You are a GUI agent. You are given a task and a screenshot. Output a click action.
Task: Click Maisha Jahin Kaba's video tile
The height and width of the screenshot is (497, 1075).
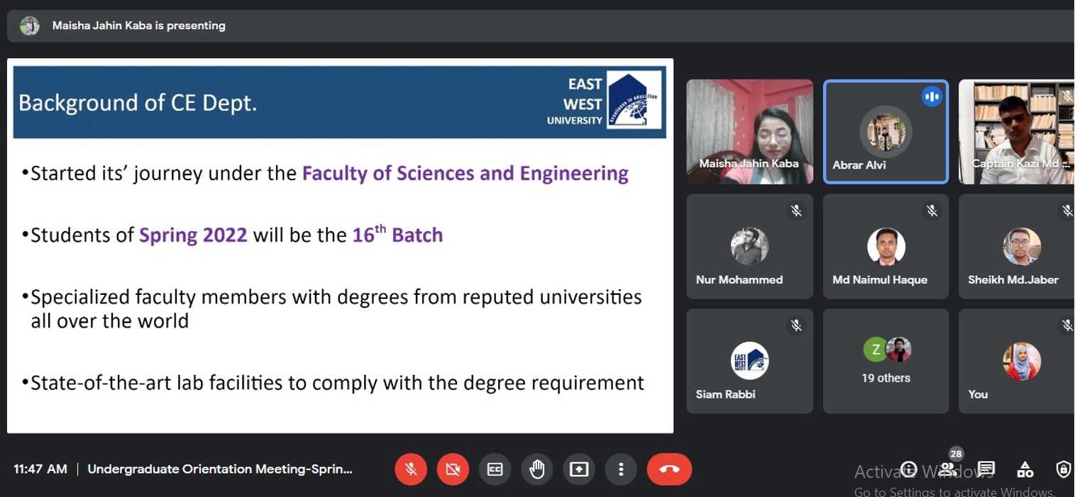coord(749,132)
